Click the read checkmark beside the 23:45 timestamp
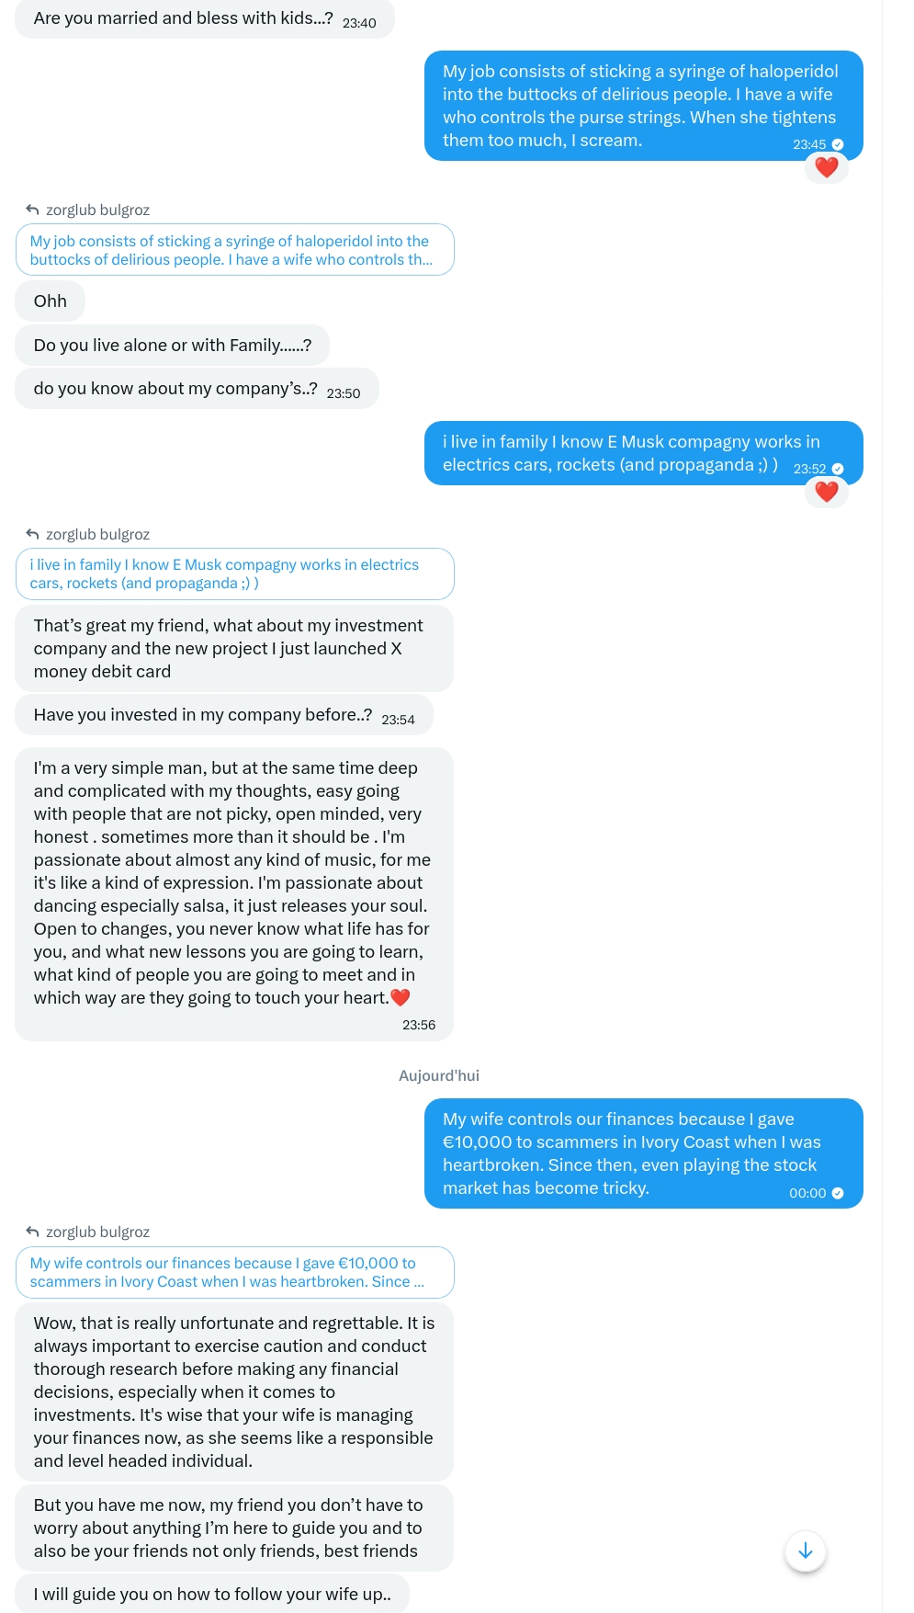The image size is (914, 1613). [838, 144]
